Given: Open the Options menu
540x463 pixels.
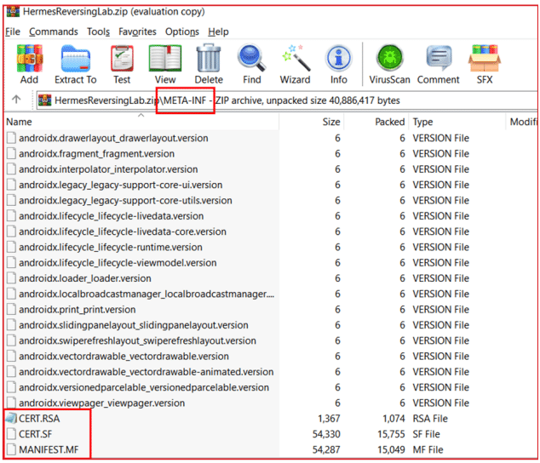Looking at the screenshot, I should click(x=181, y=31).
